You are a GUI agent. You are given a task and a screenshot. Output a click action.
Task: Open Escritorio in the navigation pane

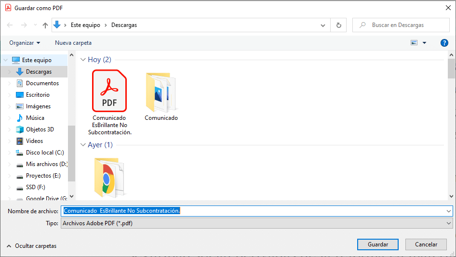(x=38, y=95)
